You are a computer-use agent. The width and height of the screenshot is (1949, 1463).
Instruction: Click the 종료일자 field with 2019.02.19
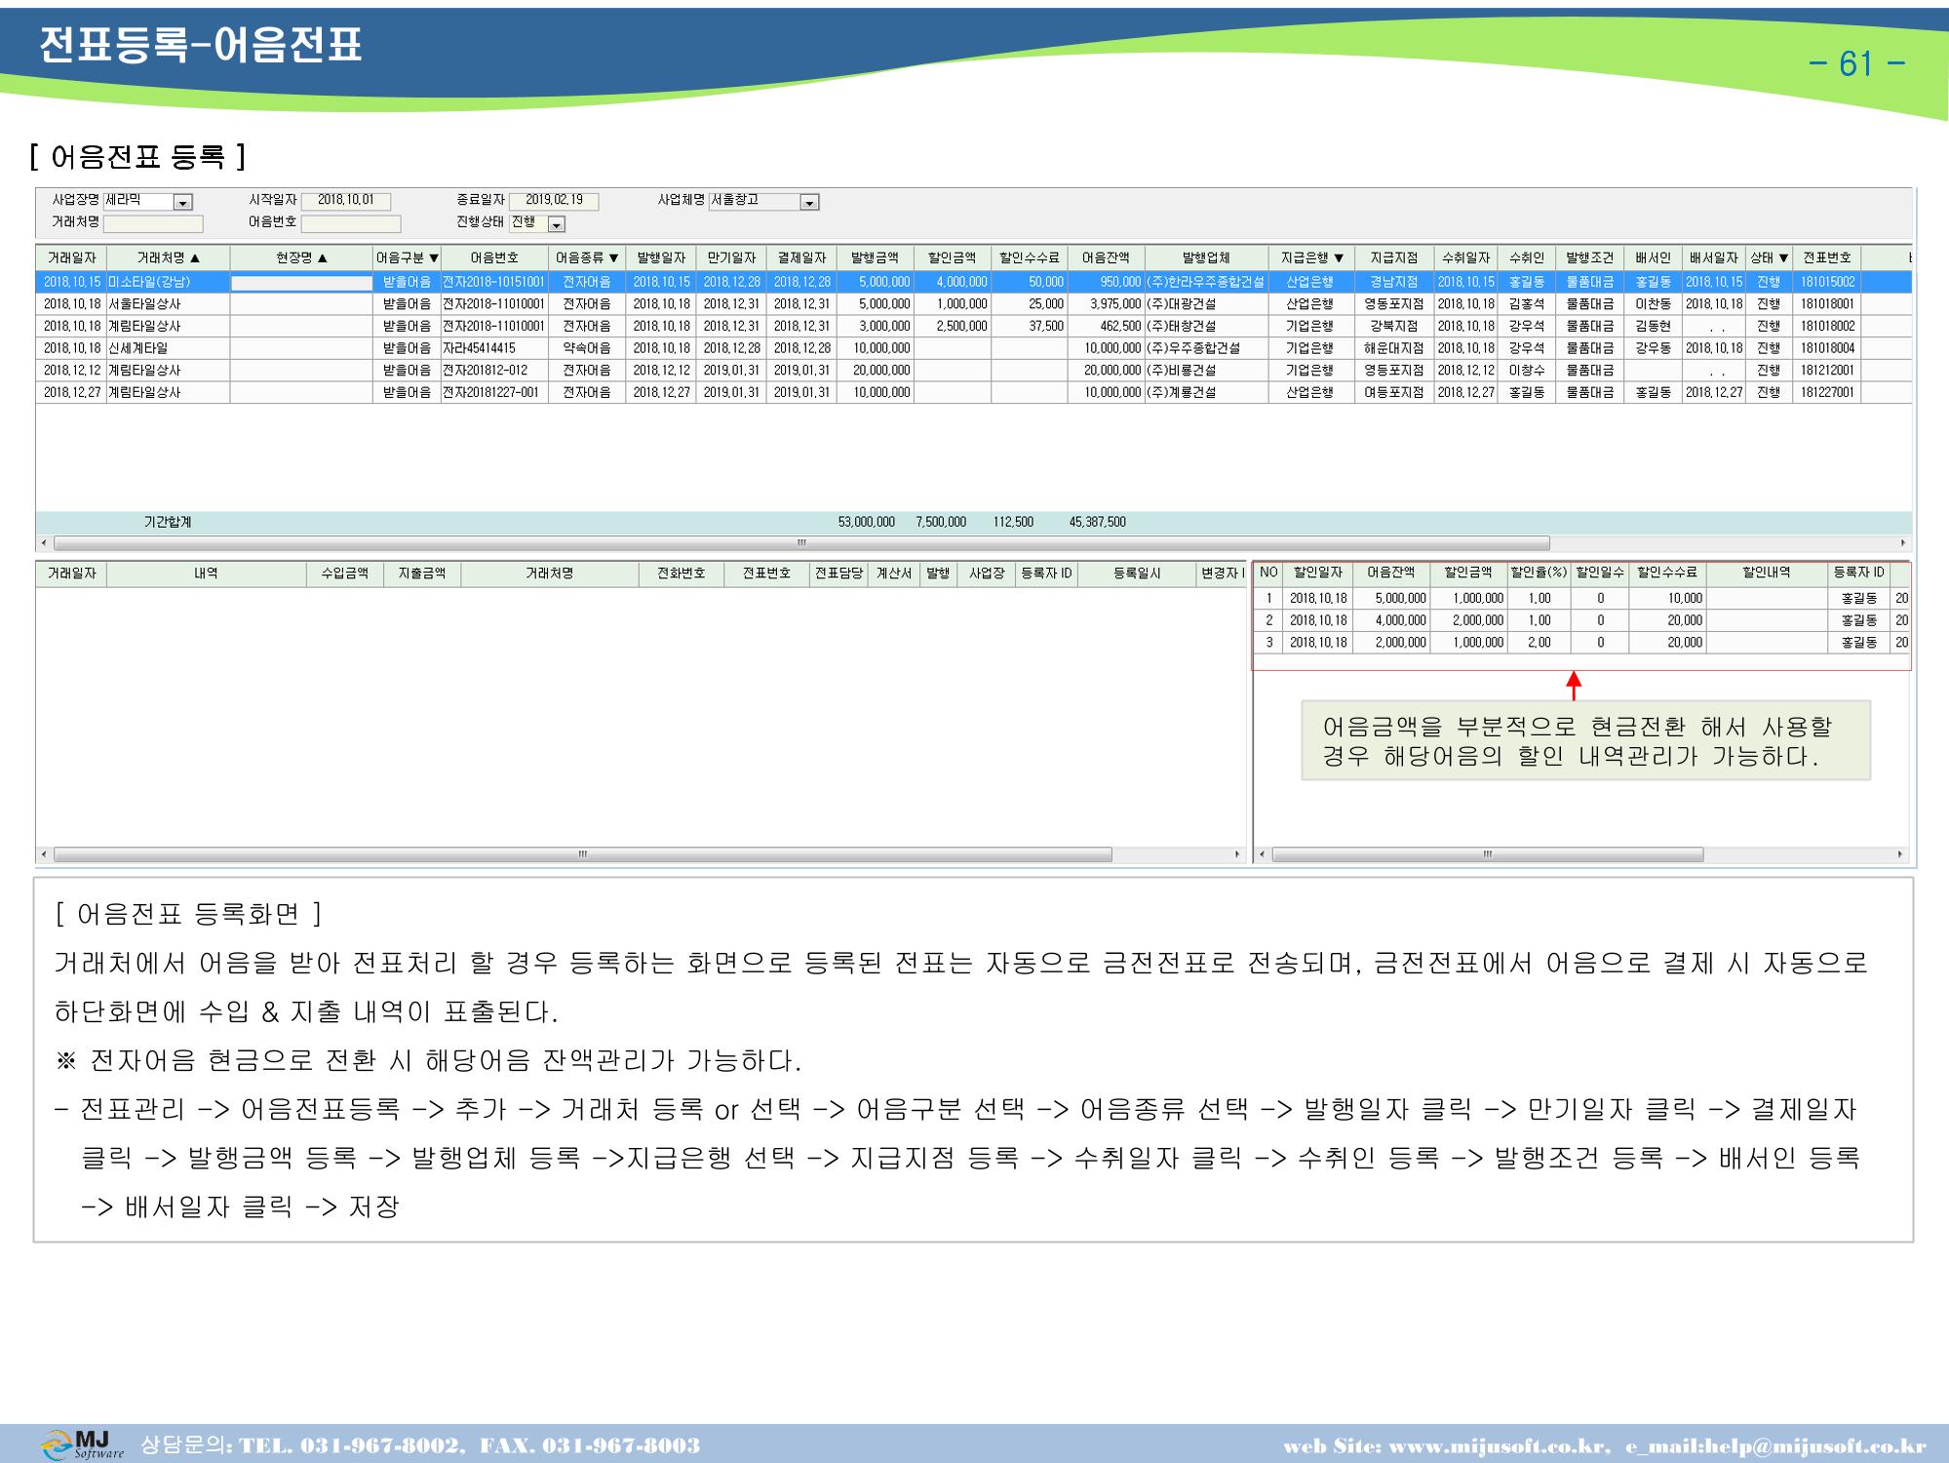point(554,201)
